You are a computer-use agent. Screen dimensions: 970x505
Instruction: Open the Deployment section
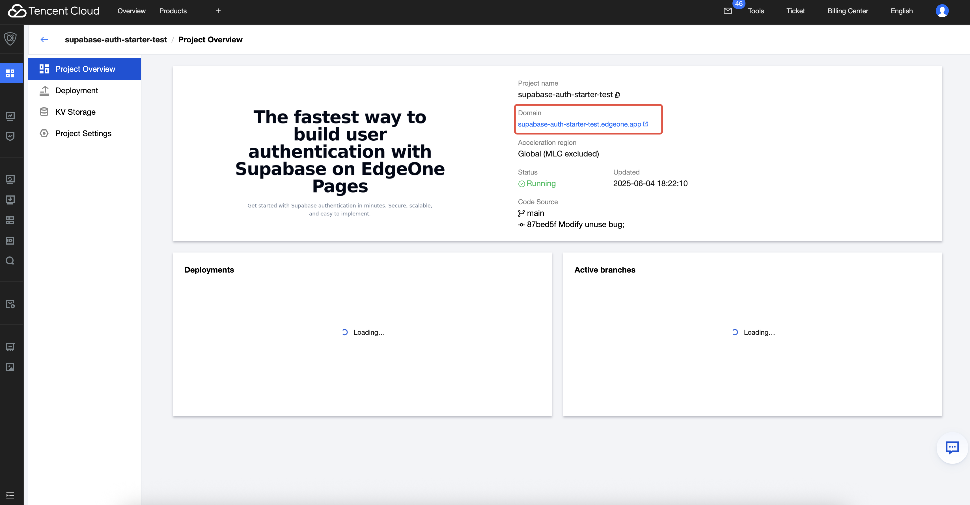[84, 90]
